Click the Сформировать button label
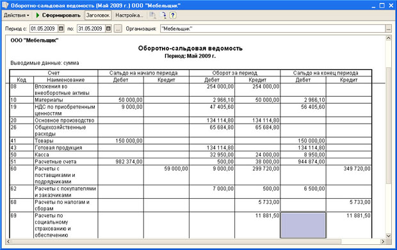This screenshot has height=250, width=397. tap(61, 15)
